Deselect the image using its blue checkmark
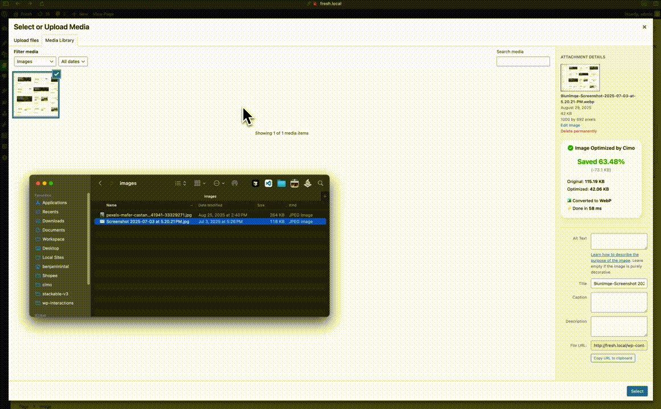Viewport: 661px width, 409px height. [x=56, y=74]
